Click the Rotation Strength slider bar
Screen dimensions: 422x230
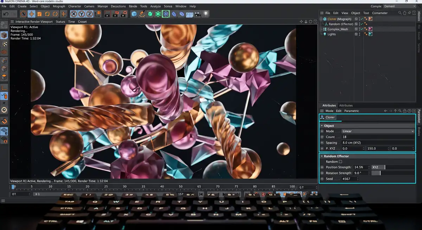point(393,173)
